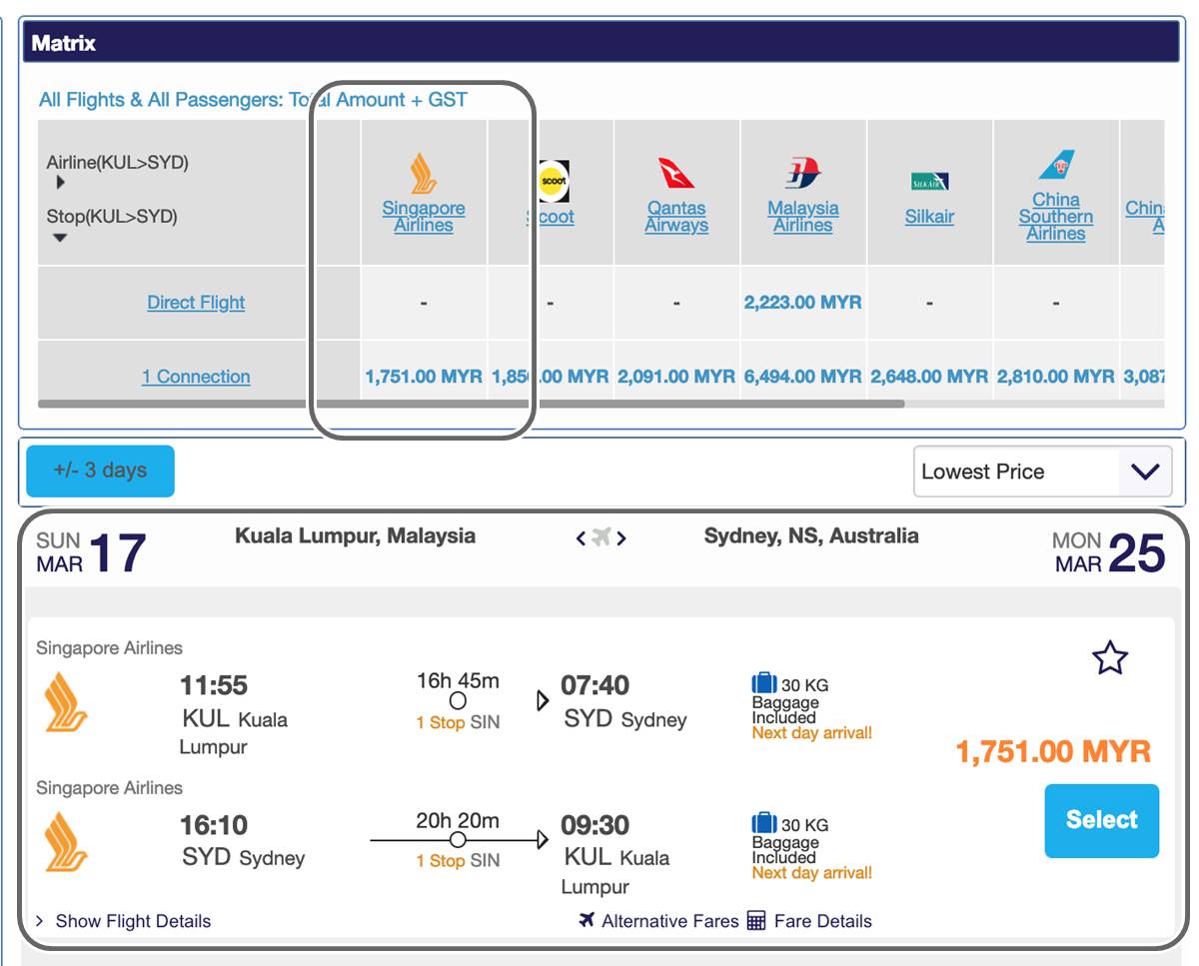Click the China Southern Airlines logo
This screenshot has height=966, width=1199.
click(1056, 165)
